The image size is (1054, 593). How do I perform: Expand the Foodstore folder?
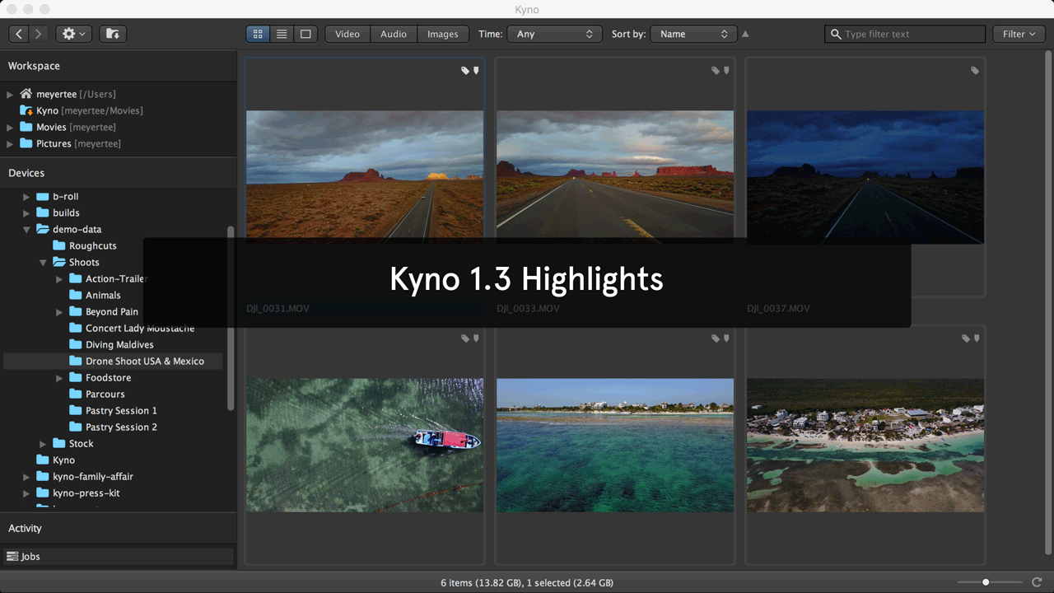click(59, 378)
